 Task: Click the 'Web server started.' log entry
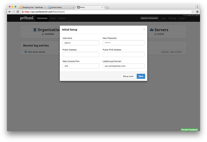(x=37, y=52)
